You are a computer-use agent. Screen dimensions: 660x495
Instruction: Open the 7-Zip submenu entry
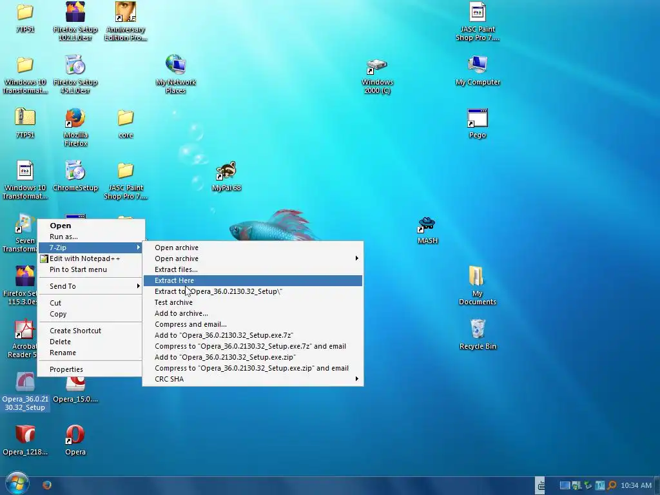pos(90,247)
